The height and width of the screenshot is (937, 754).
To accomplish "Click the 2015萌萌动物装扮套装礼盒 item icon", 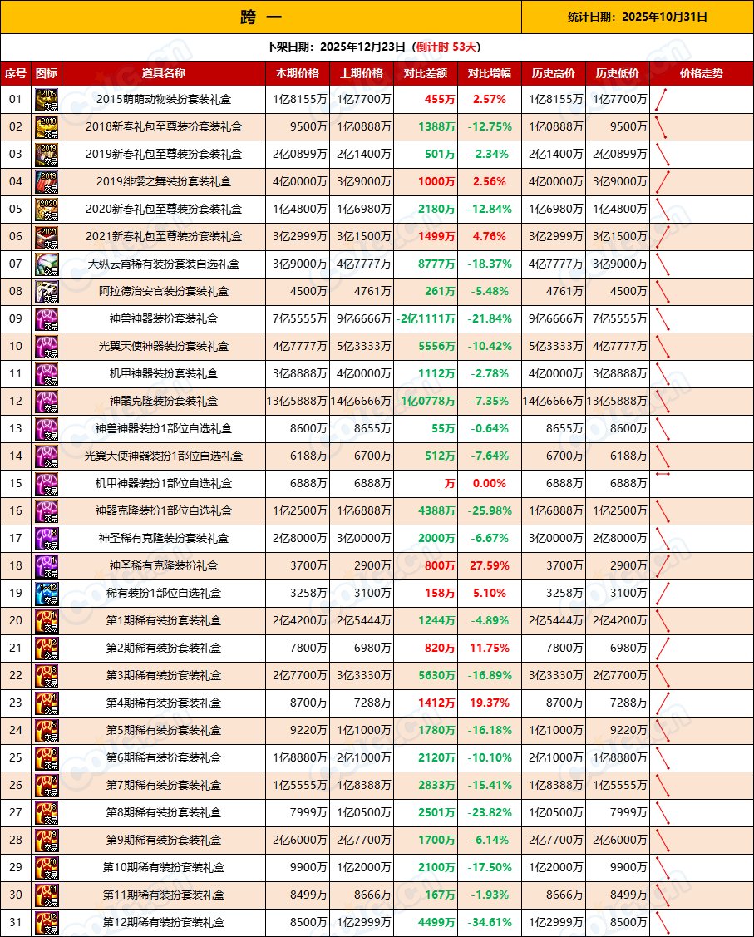I will point(47,101).
